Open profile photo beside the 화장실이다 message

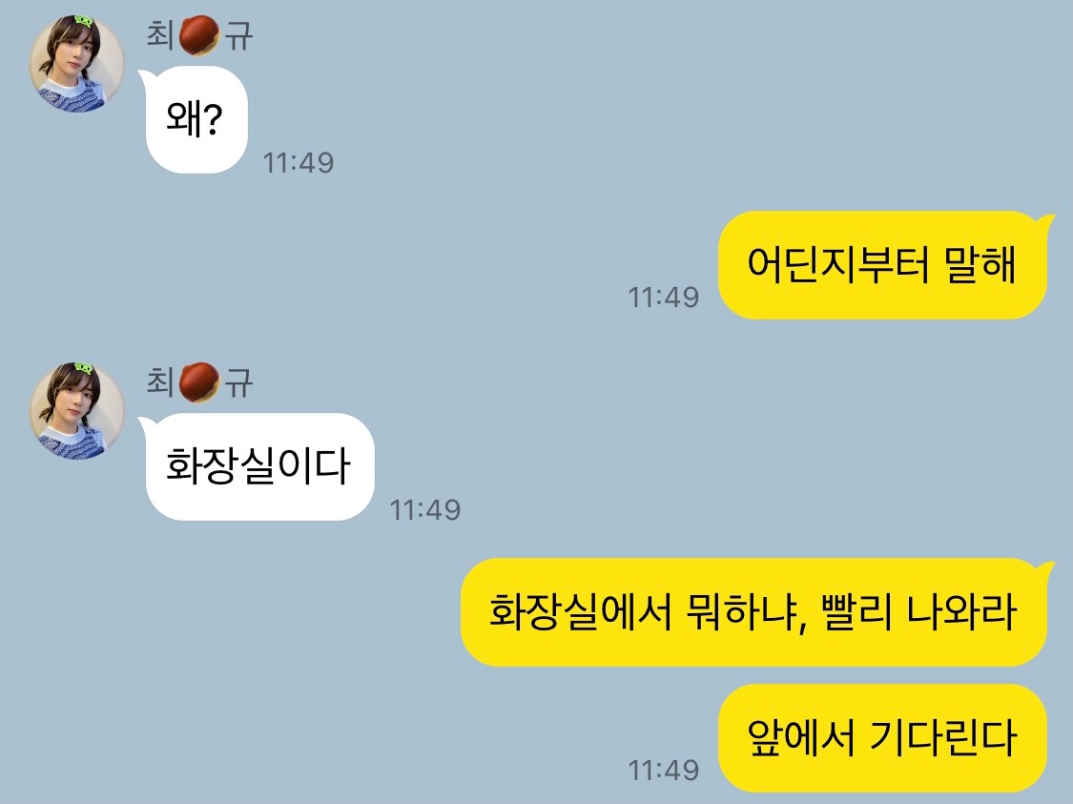point(76,410)
